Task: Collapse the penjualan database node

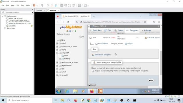Action: coord(57,53)
